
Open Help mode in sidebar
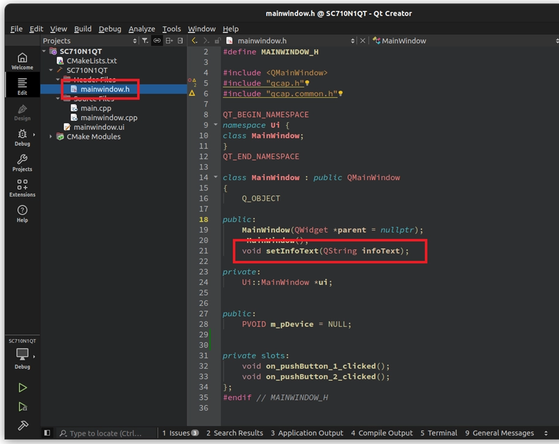[22, 214]
